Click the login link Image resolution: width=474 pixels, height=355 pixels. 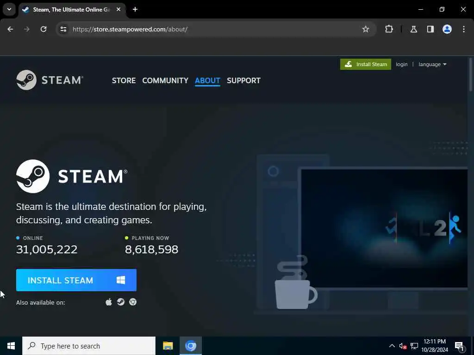click(x=401, y=64)
